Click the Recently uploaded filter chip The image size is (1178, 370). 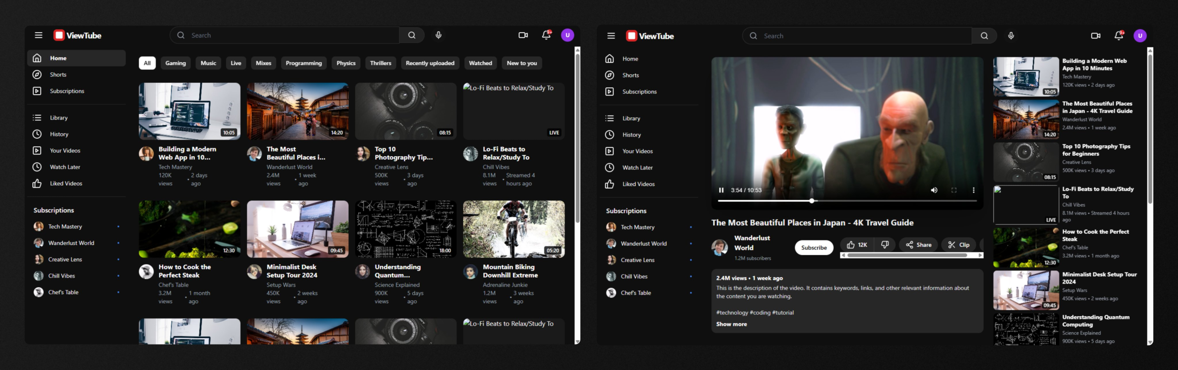430,63
